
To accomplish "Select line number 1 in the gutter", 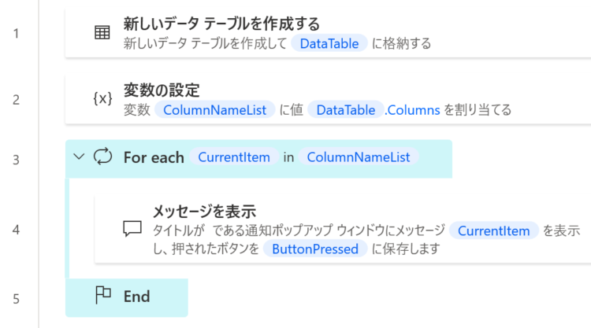I will (17, 34).
